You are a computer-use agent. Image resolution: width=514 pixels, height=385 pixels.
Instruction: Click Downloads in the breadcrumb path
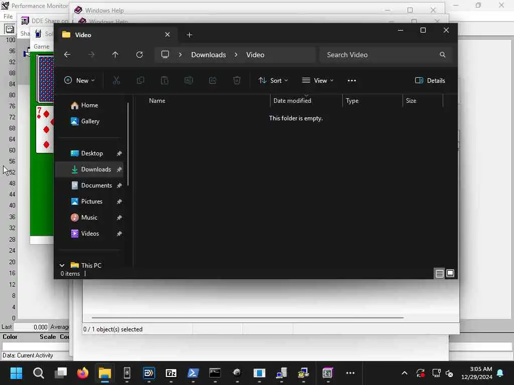coord(208,55)
